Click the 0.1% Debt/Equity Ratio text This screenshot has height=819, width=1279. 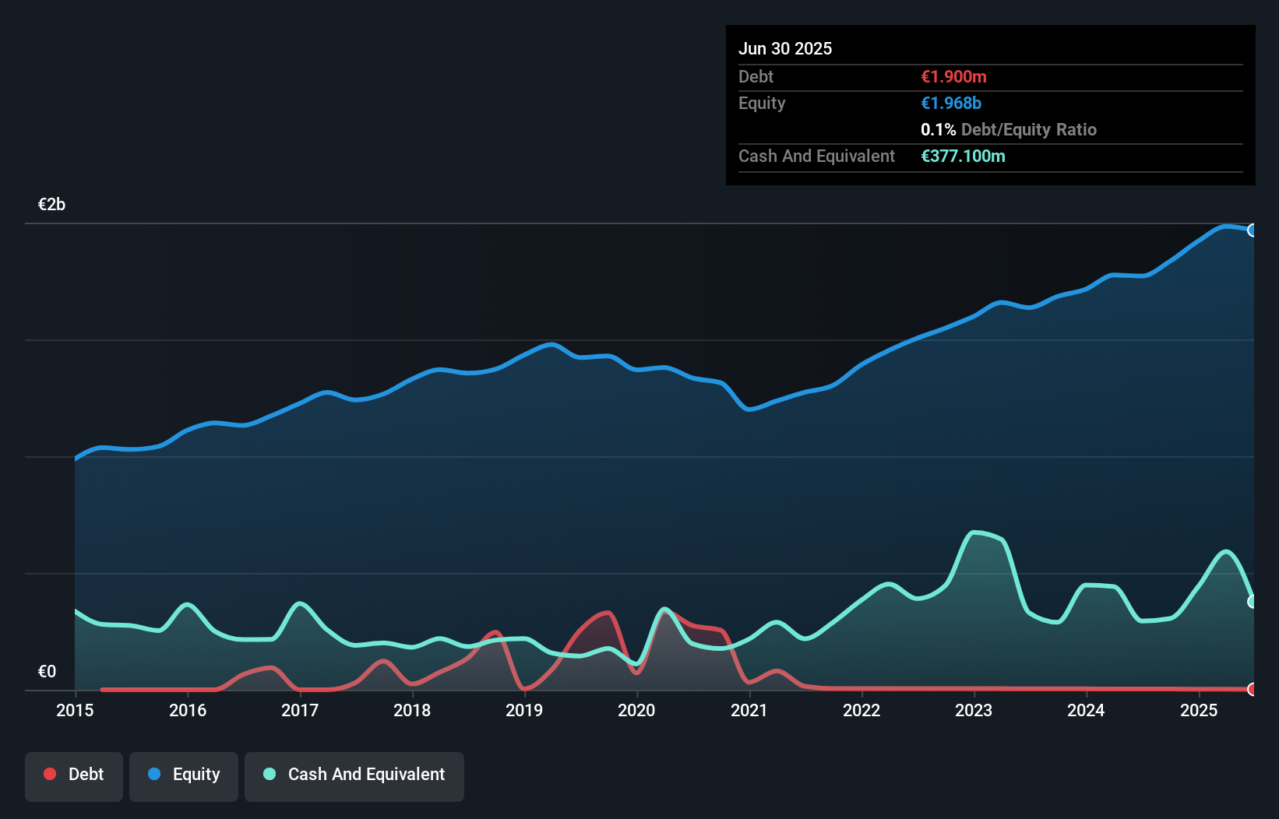[1009, 129]
